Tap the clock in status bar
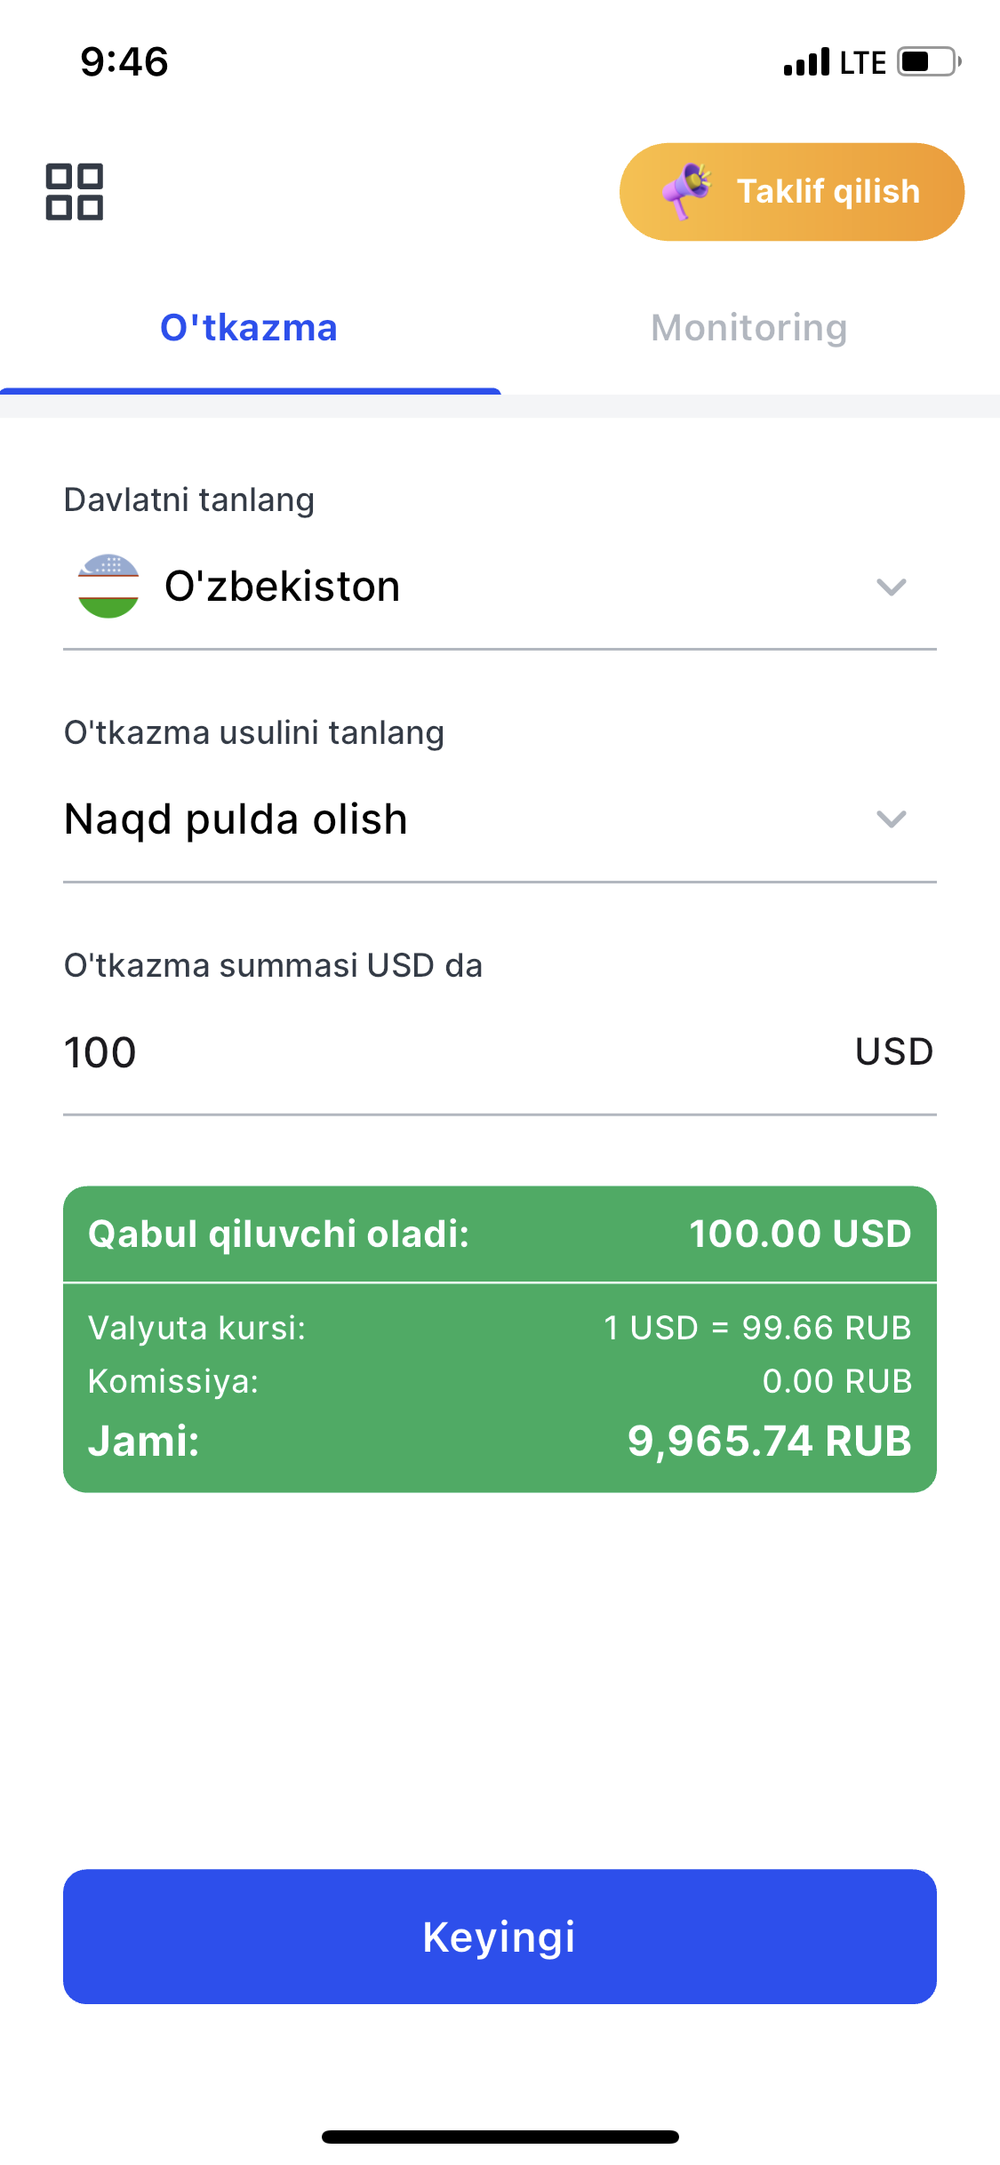This screenshot has width=1000, height=2165. (x=124, y=62)
